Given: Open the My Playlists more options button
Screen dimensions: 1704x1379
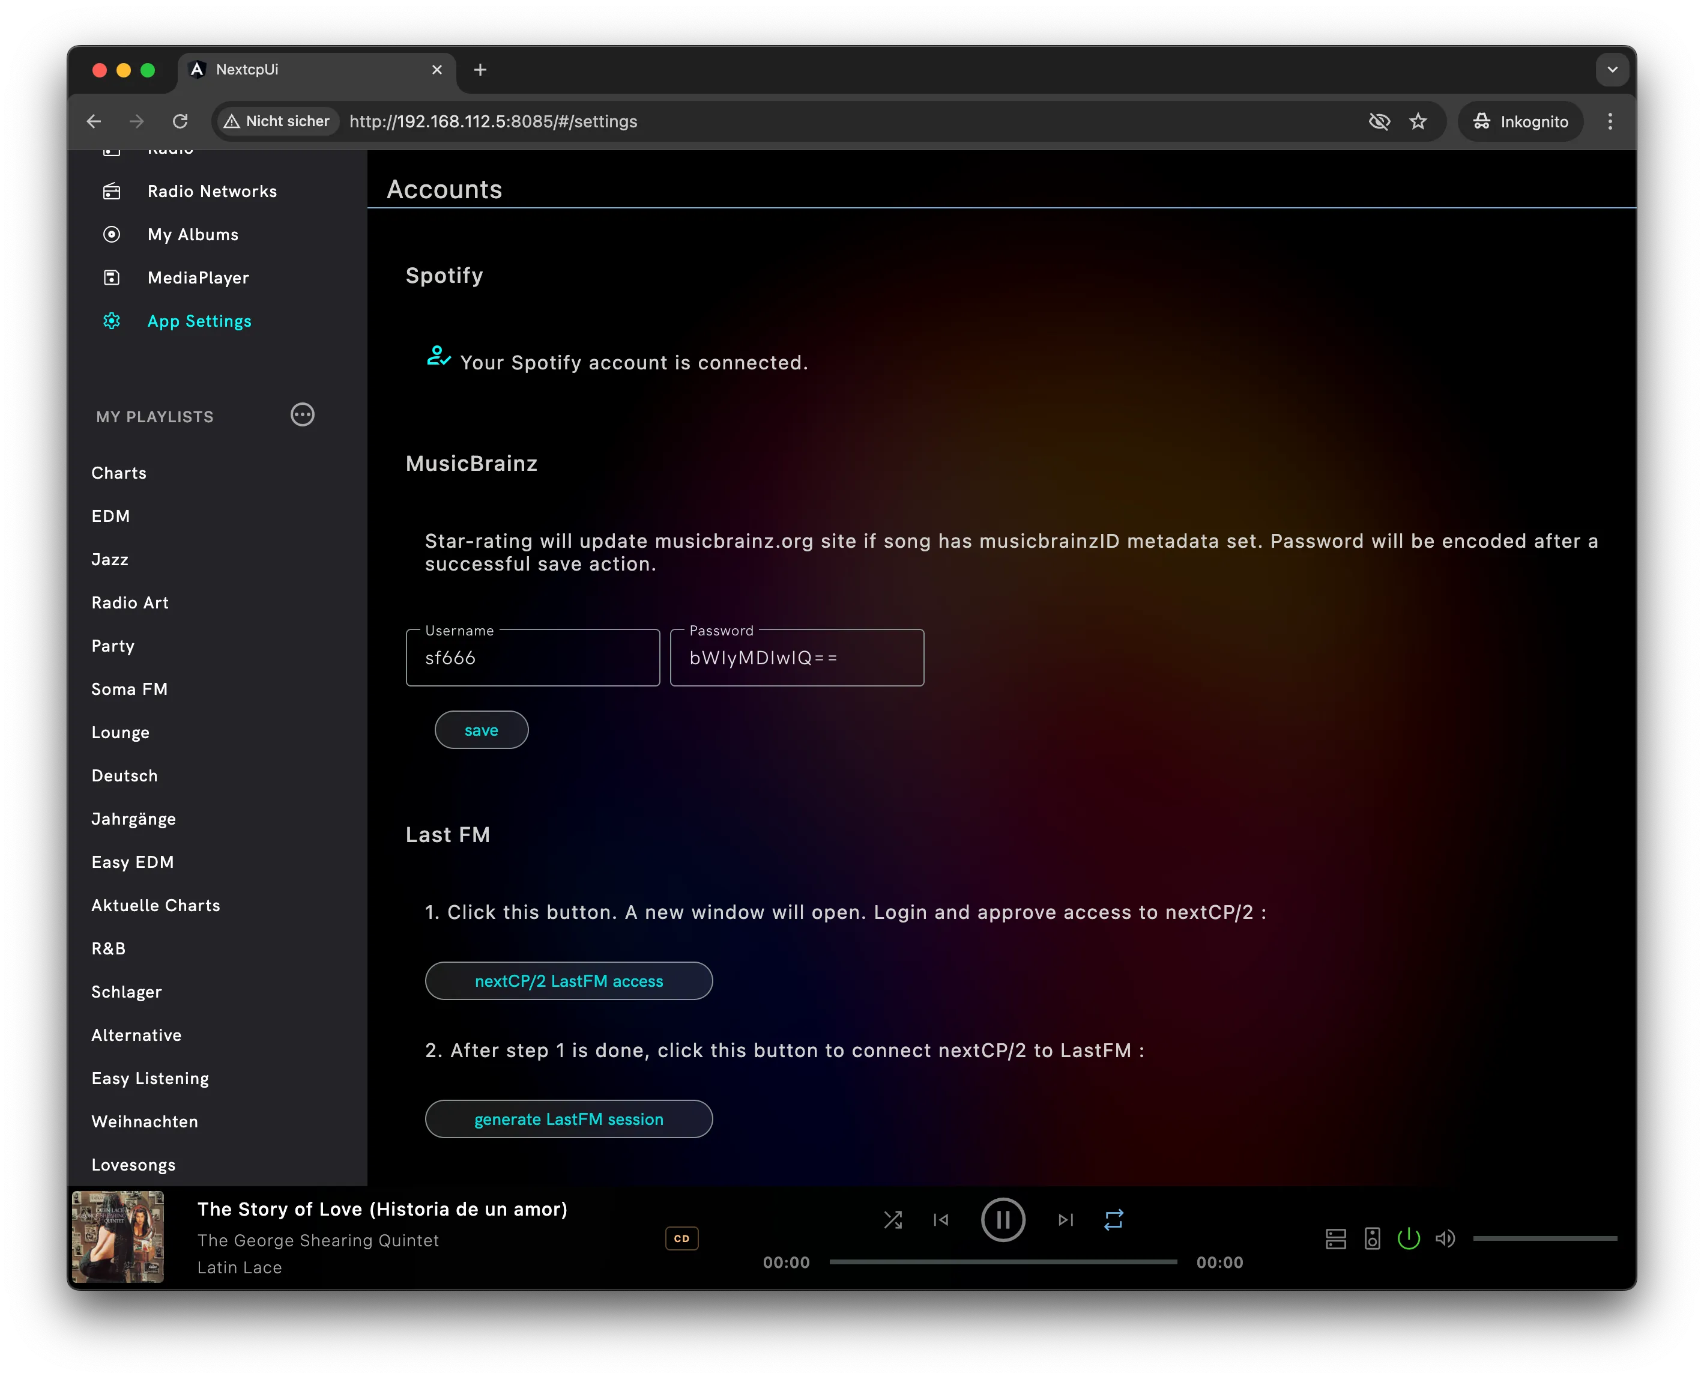Looking at the screenshot, I should 303,414.
